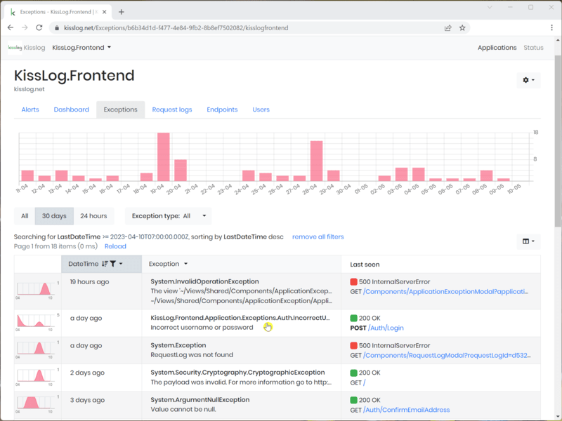Click the browser share page icon
Screen dimensions: 562x421
pos(447,28)
